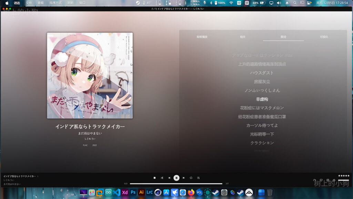
Task: Open the 可视化 tab
Action: click(x=324, y=37)
